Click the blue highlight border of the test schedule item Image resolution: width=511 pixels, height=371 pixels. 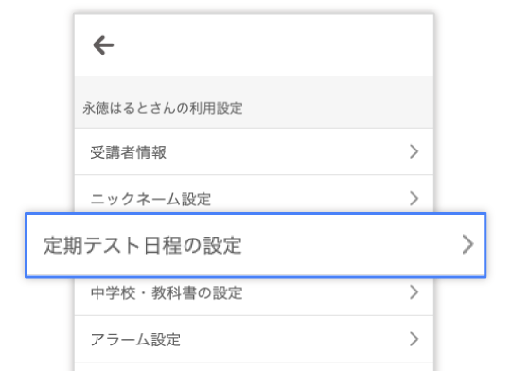point(255,214)
